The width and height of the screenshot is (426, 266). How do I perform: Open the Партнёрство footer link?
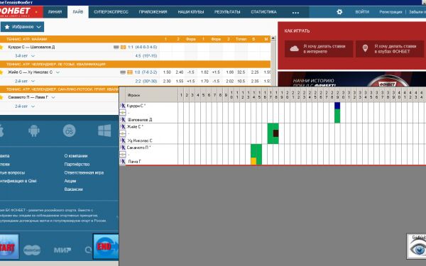point(77,165)
